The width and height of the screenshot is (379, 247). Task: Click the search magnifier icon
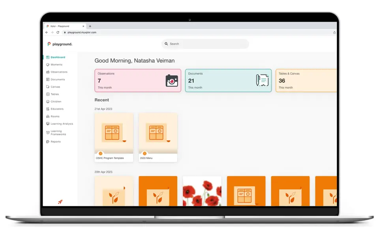[x=166, y=44]
